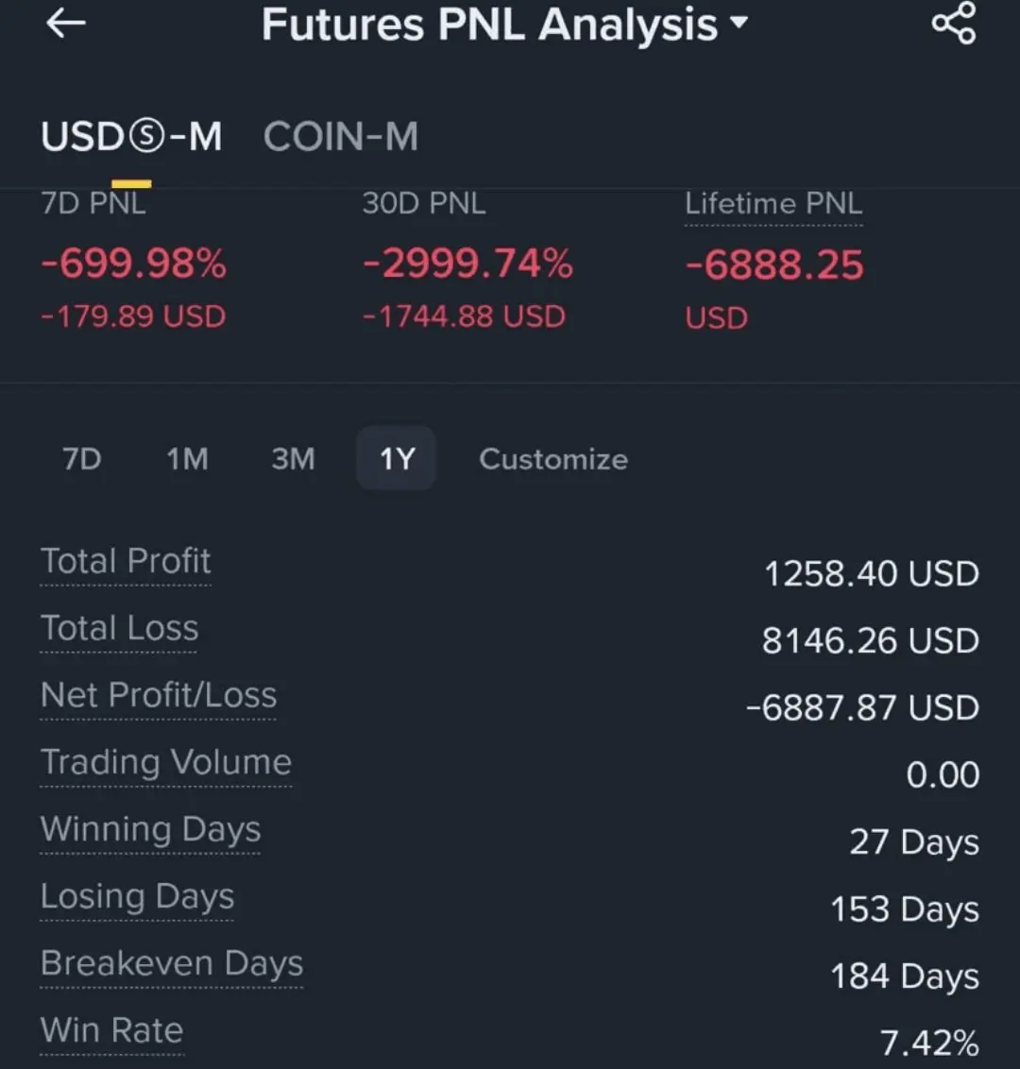Screen dimensions: 1020x1069
Task: Tap the Winning Days label
Action: 150,829
